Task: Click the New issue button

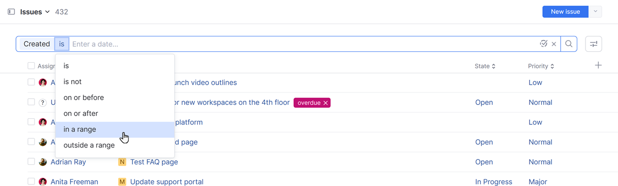Action: [565, 12]
